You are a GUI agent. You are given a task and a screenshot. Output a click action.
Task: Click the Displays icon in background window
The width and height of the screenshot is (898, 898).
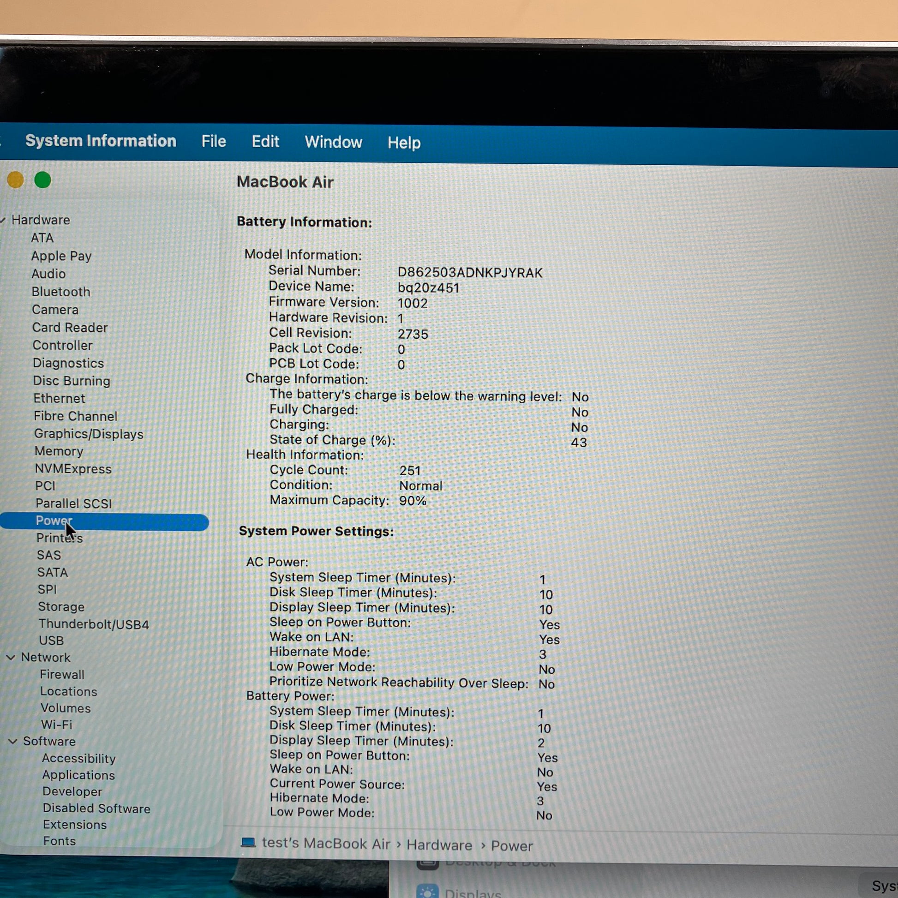[427, 892]
